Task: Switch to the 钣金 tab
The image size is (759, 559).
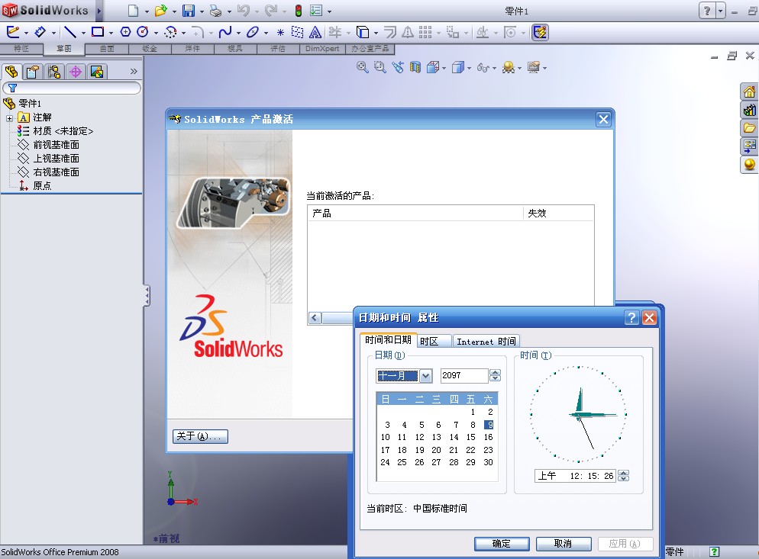Action: coord(150,48)
